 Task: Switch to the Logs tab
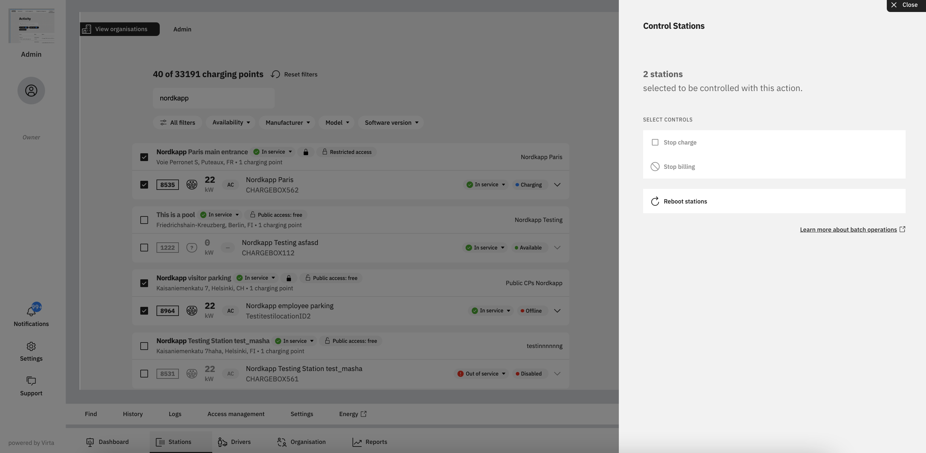(x=175, y=414)
